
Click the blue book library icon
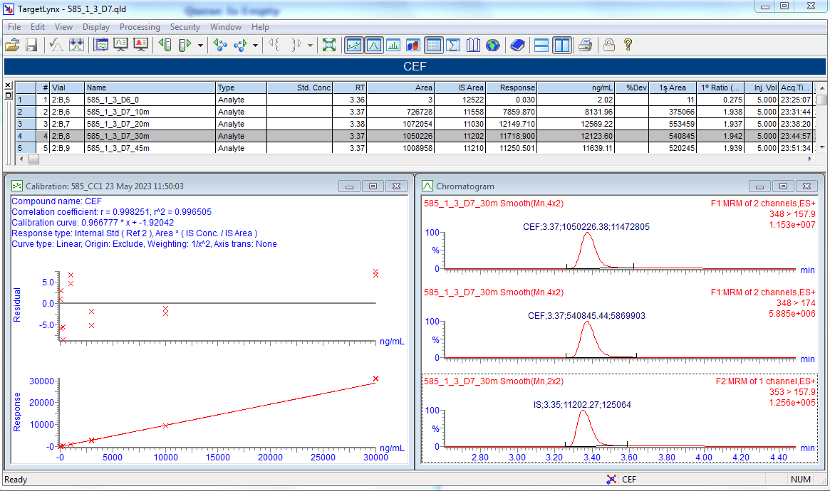[x=517, y=46]
